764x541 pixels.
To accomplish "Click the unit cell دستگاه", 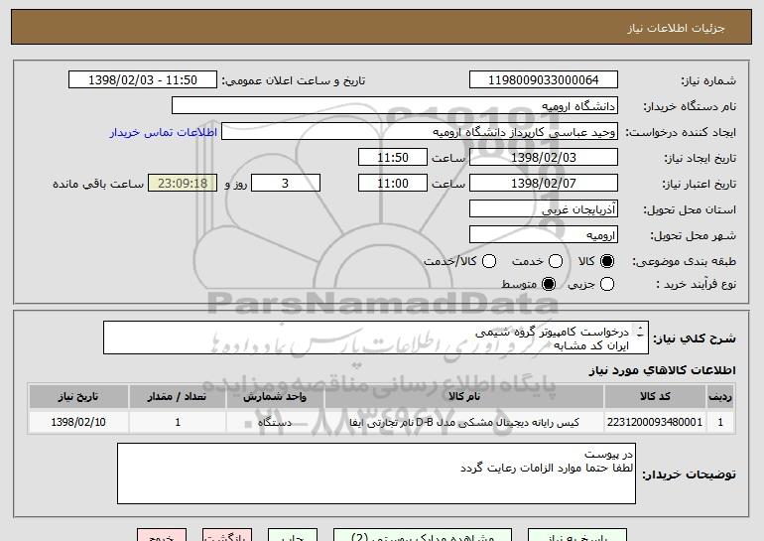I will 275,422.
